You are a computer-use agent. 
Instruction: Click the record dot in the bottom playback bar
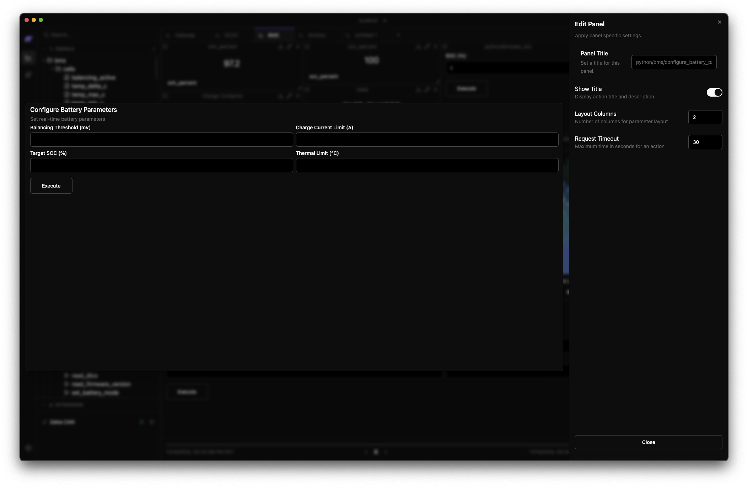tap(376, 451)
